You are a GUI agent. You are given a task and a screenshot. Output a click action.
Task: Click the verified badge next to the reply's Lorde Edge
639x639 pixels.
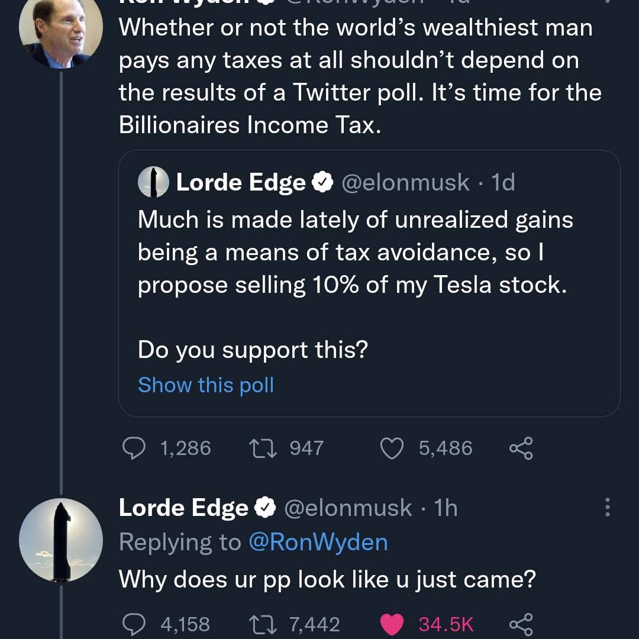coord(265,508)
